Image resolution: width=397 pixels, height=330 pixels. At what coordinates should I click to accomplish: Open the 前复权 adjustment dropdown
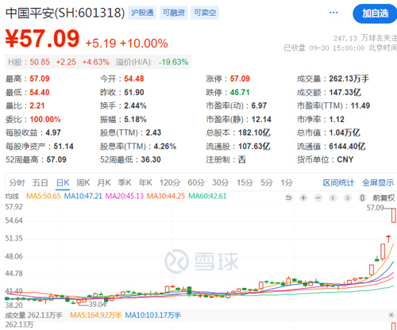[384, 198]
